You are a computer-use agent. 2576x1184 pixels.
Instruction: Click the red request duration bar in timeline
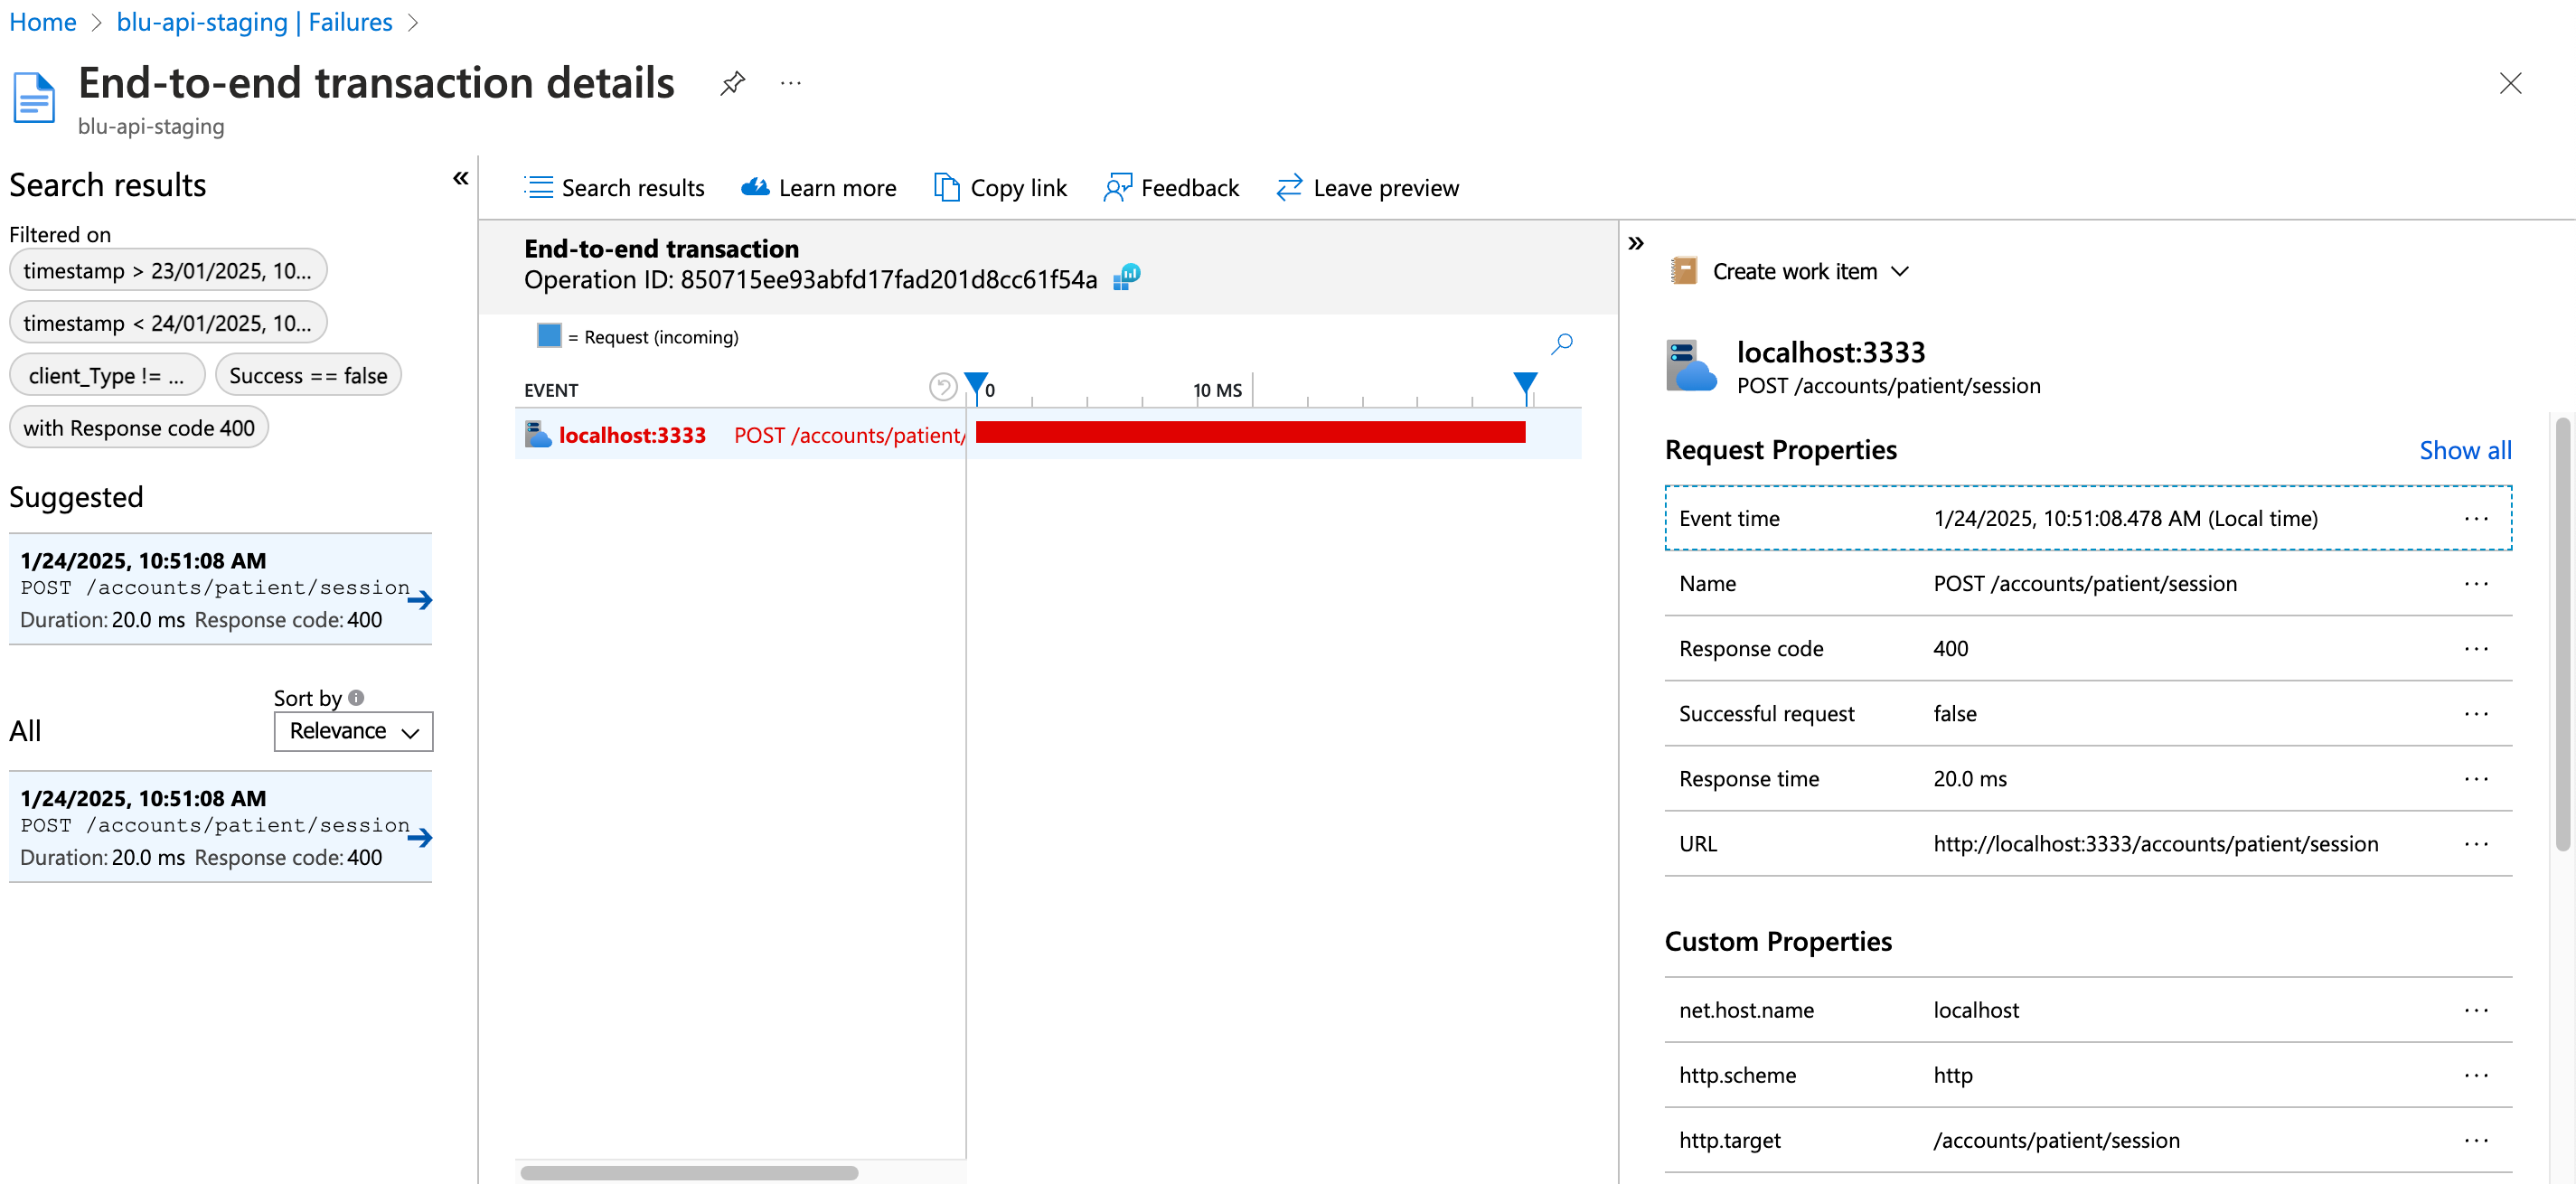click(1249, 432)
